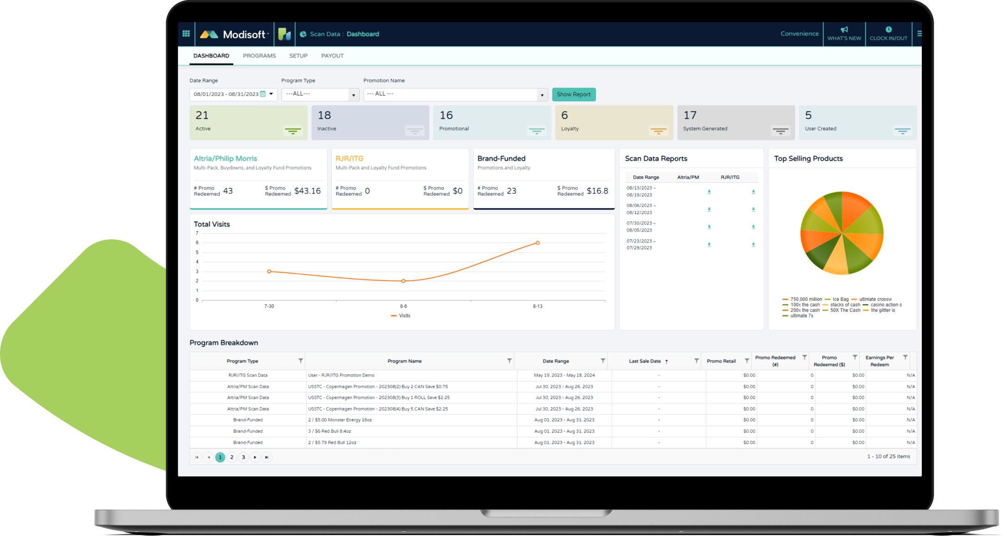
Task: Toggle the Active programs filter card
Action: tap(293, 131)
